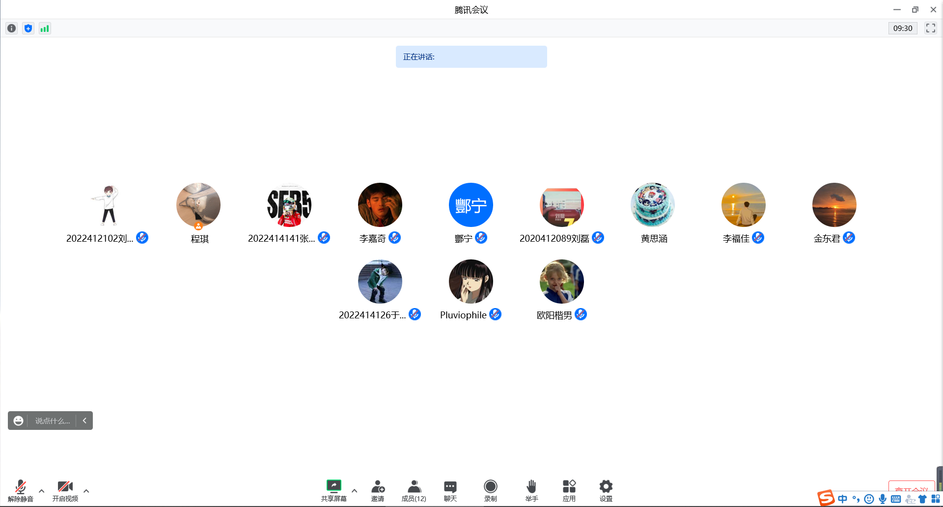943x507 pixels.
Task: Open the Chat (聊天) panel
Action: (450, 490)
